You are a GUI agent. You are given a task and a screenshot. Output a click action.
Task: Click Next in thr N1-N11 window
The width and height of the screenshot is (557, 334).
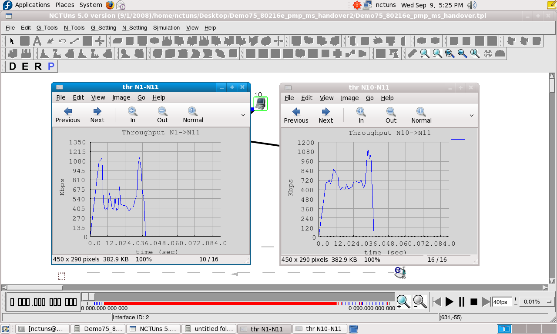pos(97,115)
